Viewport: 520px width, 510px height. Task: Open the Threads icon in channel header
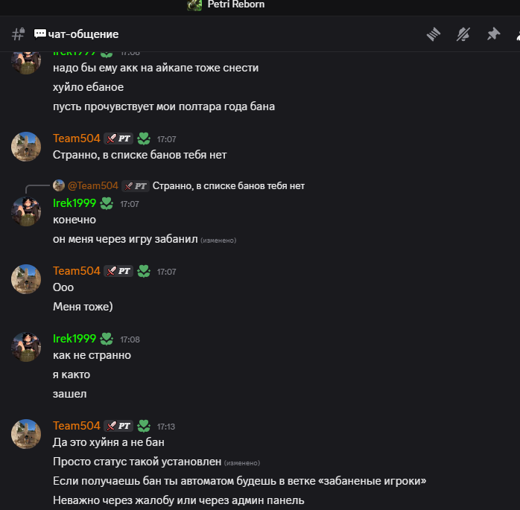(434, 34)
